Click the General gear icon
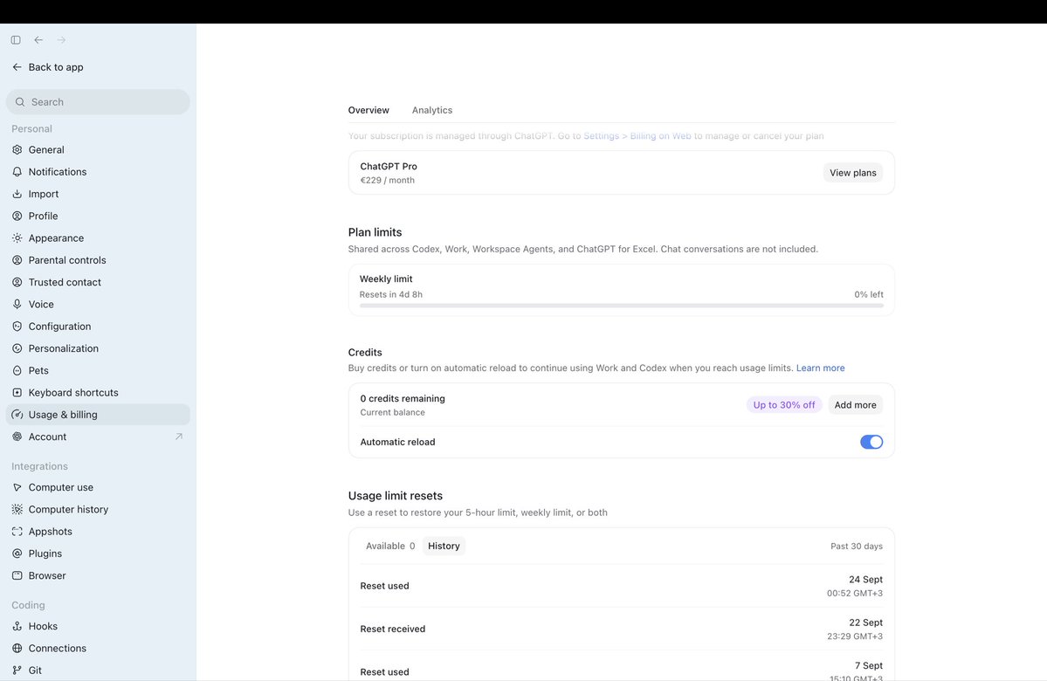Screen dimensions: 1047x681 click(17, 149)
